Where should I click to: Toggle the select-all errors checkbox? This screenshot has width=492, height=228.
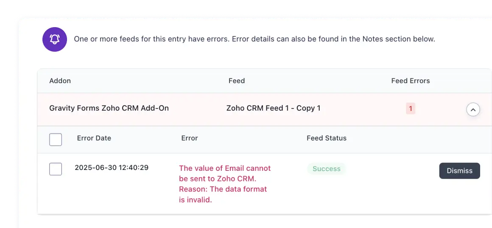tap(56, 139)
